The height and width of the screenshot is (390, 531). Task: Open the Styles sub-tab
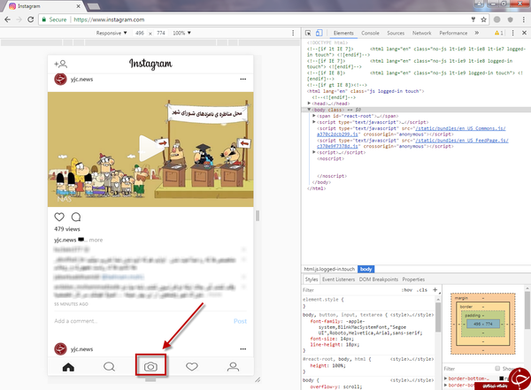(x=312, y=279)
